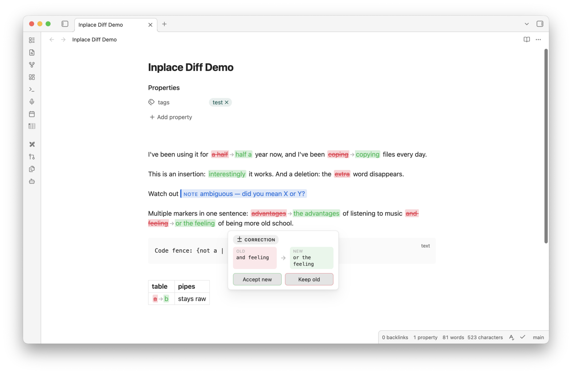
Task: Remove the test tag with x
Action: tap(227, 102)
